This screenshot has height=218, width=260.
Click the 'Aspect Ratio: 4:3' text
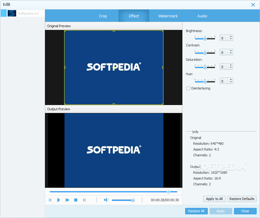(x=206, y=149)
